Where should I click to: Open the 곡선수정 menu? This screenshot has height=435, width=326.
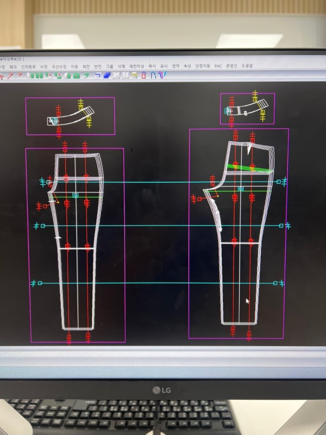coord(59,66)
